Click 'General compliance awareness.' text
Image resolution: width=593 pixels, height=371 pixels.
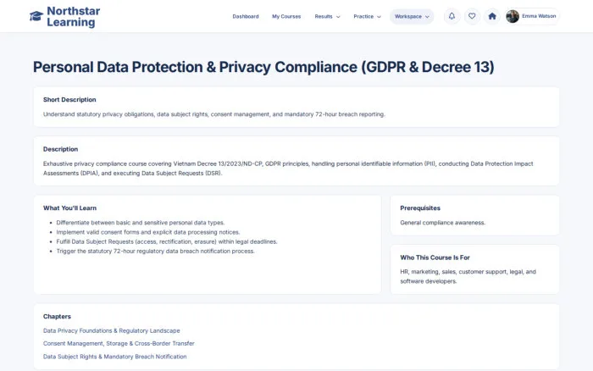click(442, 223)
